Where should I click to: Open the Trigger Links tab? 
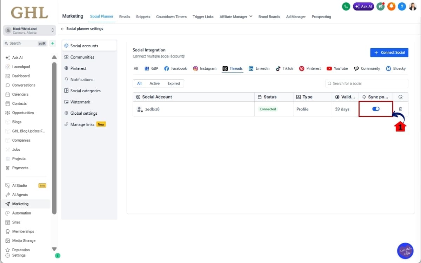pyautogui.click(x=203, y=16)
